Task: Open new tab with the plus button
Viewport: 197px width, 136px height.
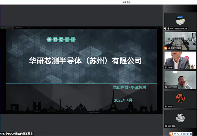Action: click(29, 28)
